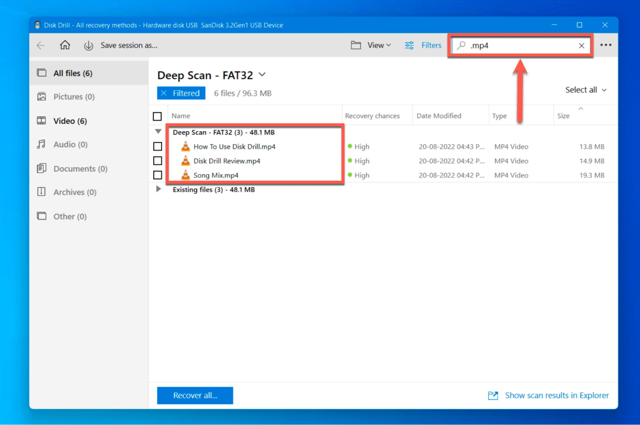Open Show scan results in Explorer
This screenshot has height=425, width=640.
(548, 396)
